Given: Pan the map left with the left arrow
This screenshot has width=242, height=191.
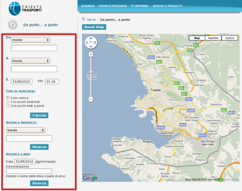Looking at the screenshot, I should (x=87, y=43).
